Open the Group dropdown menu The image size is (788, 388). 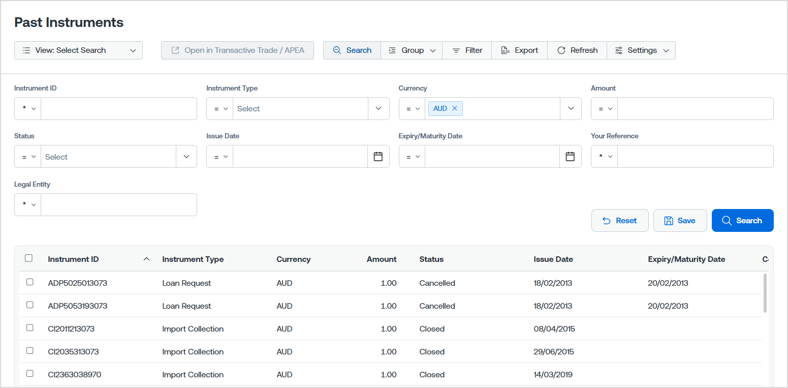(412, 50)
